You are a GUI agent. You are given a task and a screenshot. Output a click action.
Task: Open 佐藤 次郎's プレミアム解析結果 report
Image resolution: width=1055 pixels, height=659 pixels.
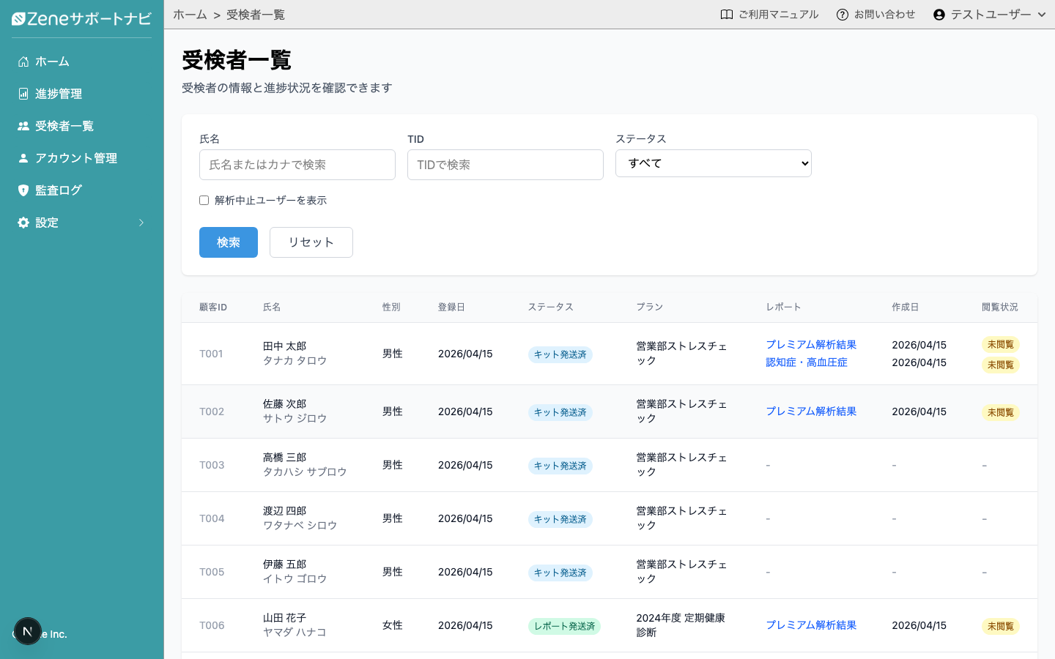tap(811, 412)
